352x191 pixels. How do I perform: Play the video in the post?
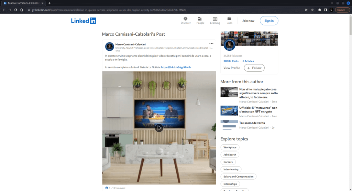(x=159, y=128)
